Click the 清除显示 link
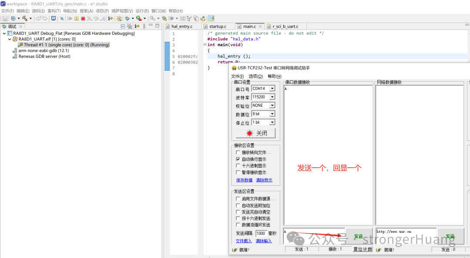470x258 pixels. (x=265, y=180)
